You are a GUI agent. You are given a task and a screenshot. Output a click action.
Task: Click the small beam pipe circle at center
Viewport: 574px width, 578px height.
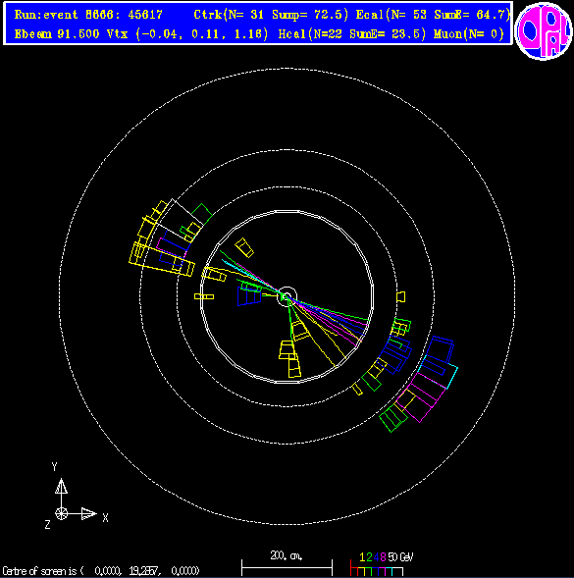(x=287, y=296)
